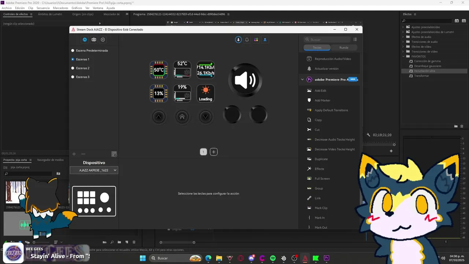Expand Transiciones de vídeo folder

403,52
